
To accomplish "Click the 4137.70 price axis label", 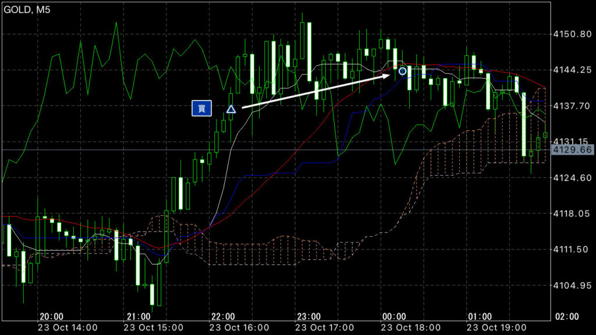I will pos(572,106).
